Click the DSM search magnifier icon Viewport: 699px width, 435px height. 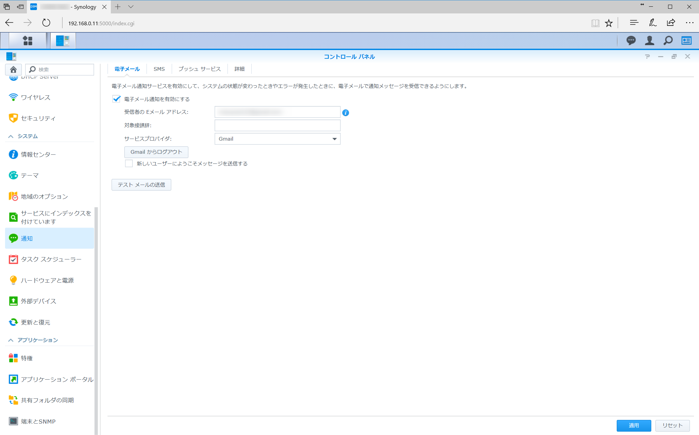pyautogui.click(x=668, y=41)
